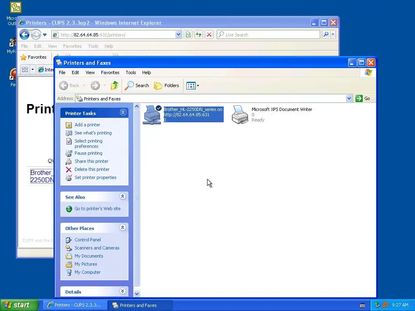Click the Printers and Faxes taskbar button

tap(140, 305)
